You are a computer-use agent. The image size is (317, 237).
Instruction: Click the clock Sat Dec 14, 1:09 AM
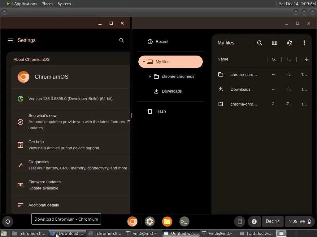tap(297, 4)
